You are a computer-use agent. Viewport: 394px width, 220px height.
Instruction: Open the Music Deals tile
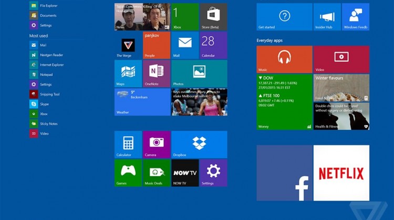157,173
